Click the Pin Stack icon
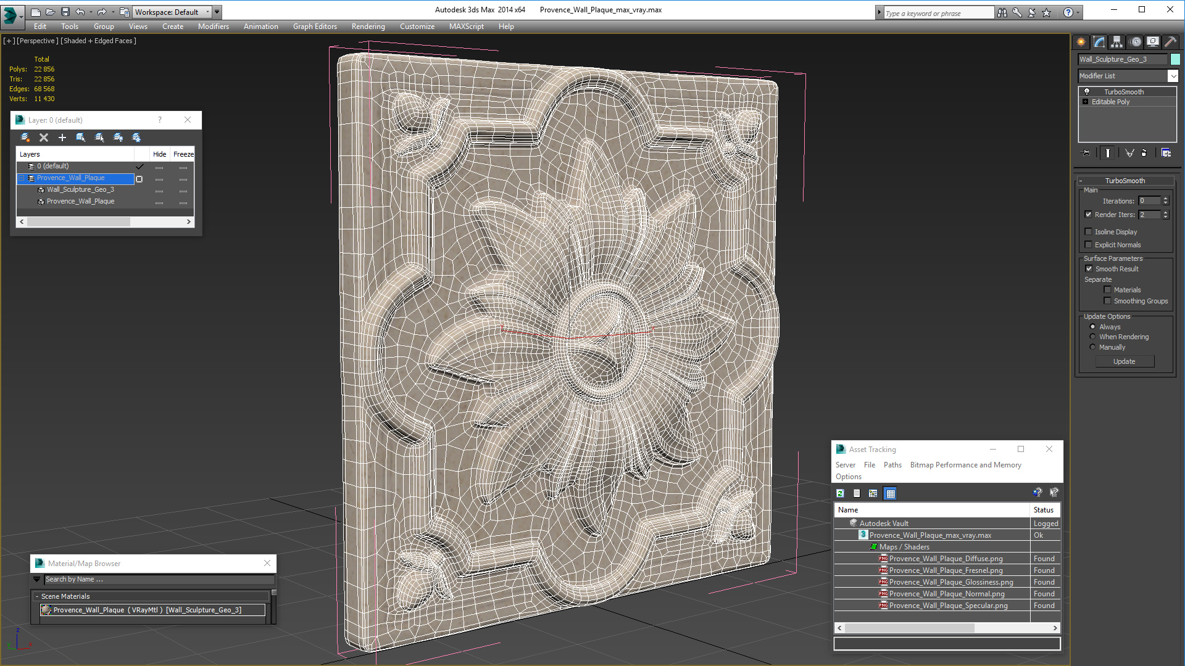The width and height of the screenshot is (1185, 666). click(x=1086, y=153)
